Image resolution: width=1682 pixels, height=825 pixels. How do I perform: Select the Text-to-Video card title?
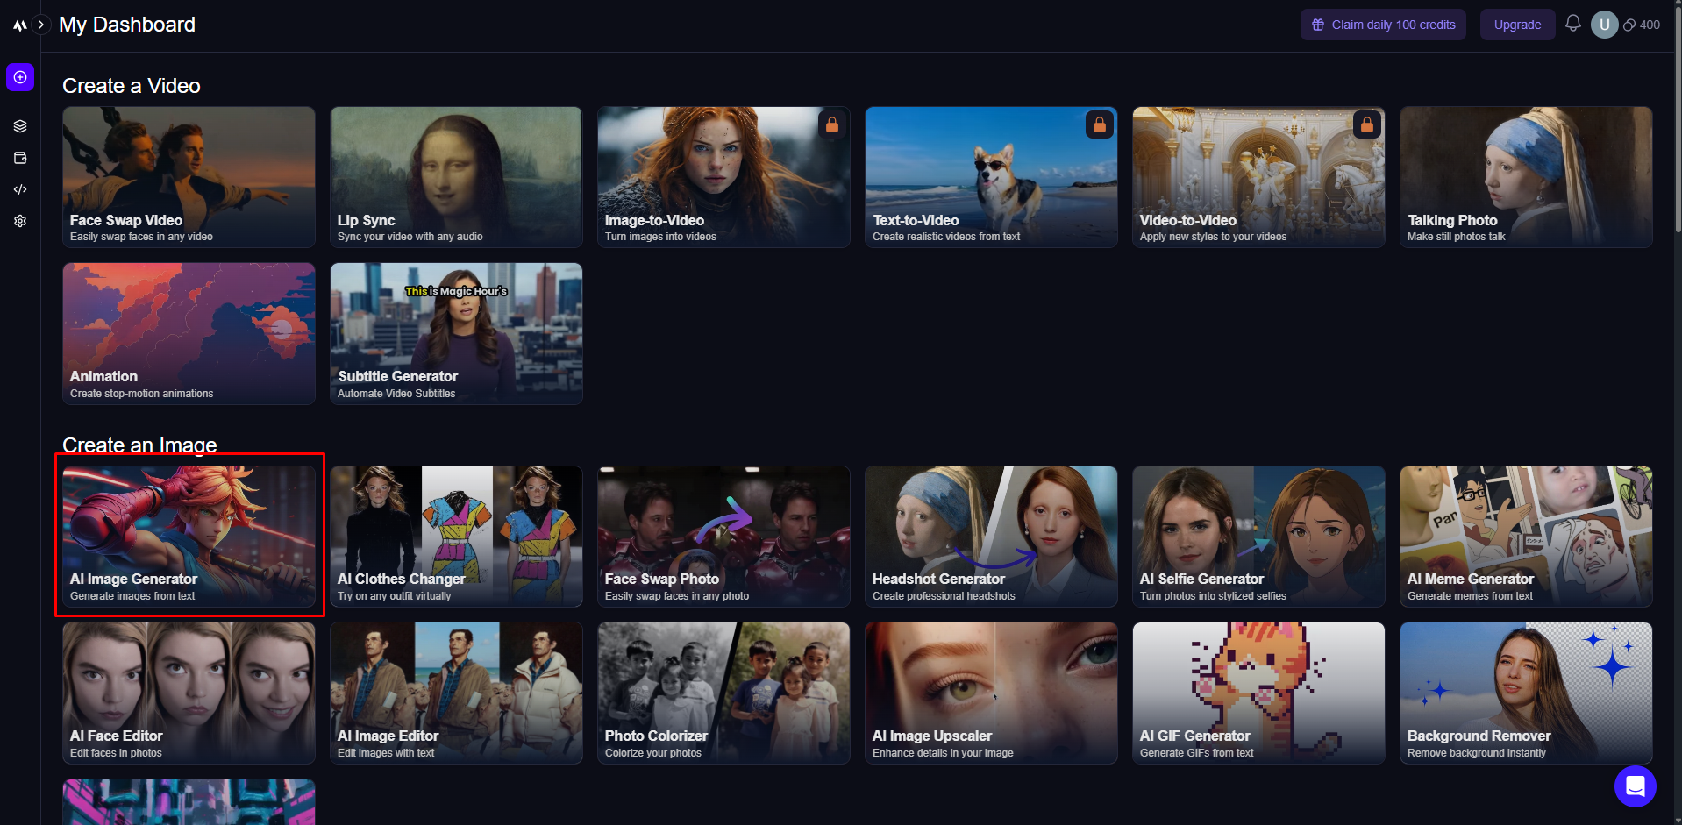[x=916, y=221]
